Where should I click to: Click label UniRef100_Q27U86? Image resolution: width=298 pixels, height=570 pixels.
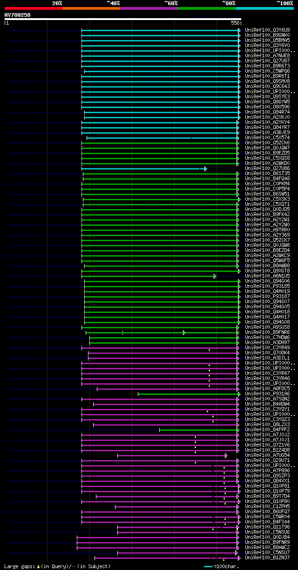pyautogui.click(x=268, y=168)
